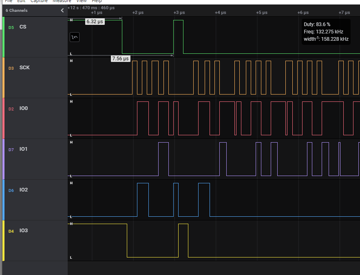Image resolution: width=360 pixels, height=275 pixels.
Task: Click the trigger icon in CS channel
Action: [75, 37]
